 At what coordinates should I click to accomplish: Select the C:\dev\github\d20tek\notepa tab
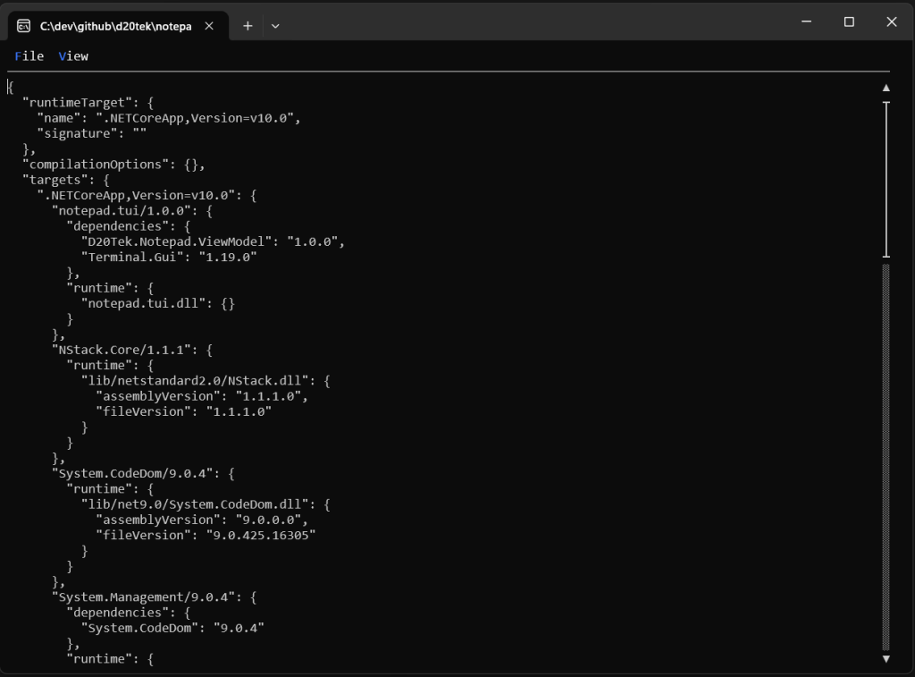[115, 26]
